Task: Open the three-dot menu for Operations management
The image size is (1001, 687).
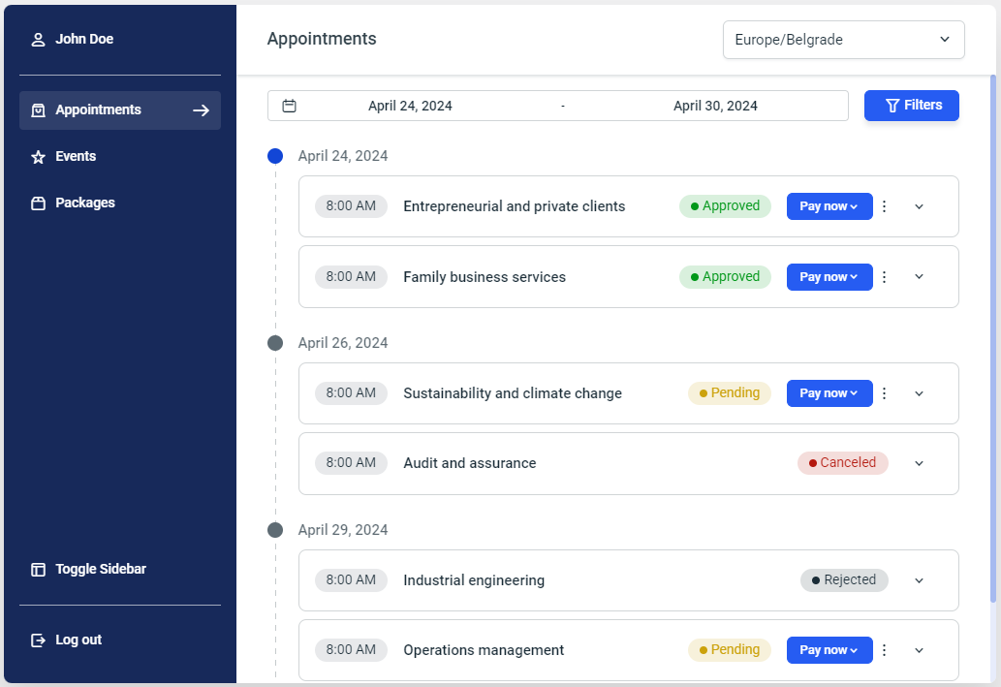Action: (x=884, y=650)
